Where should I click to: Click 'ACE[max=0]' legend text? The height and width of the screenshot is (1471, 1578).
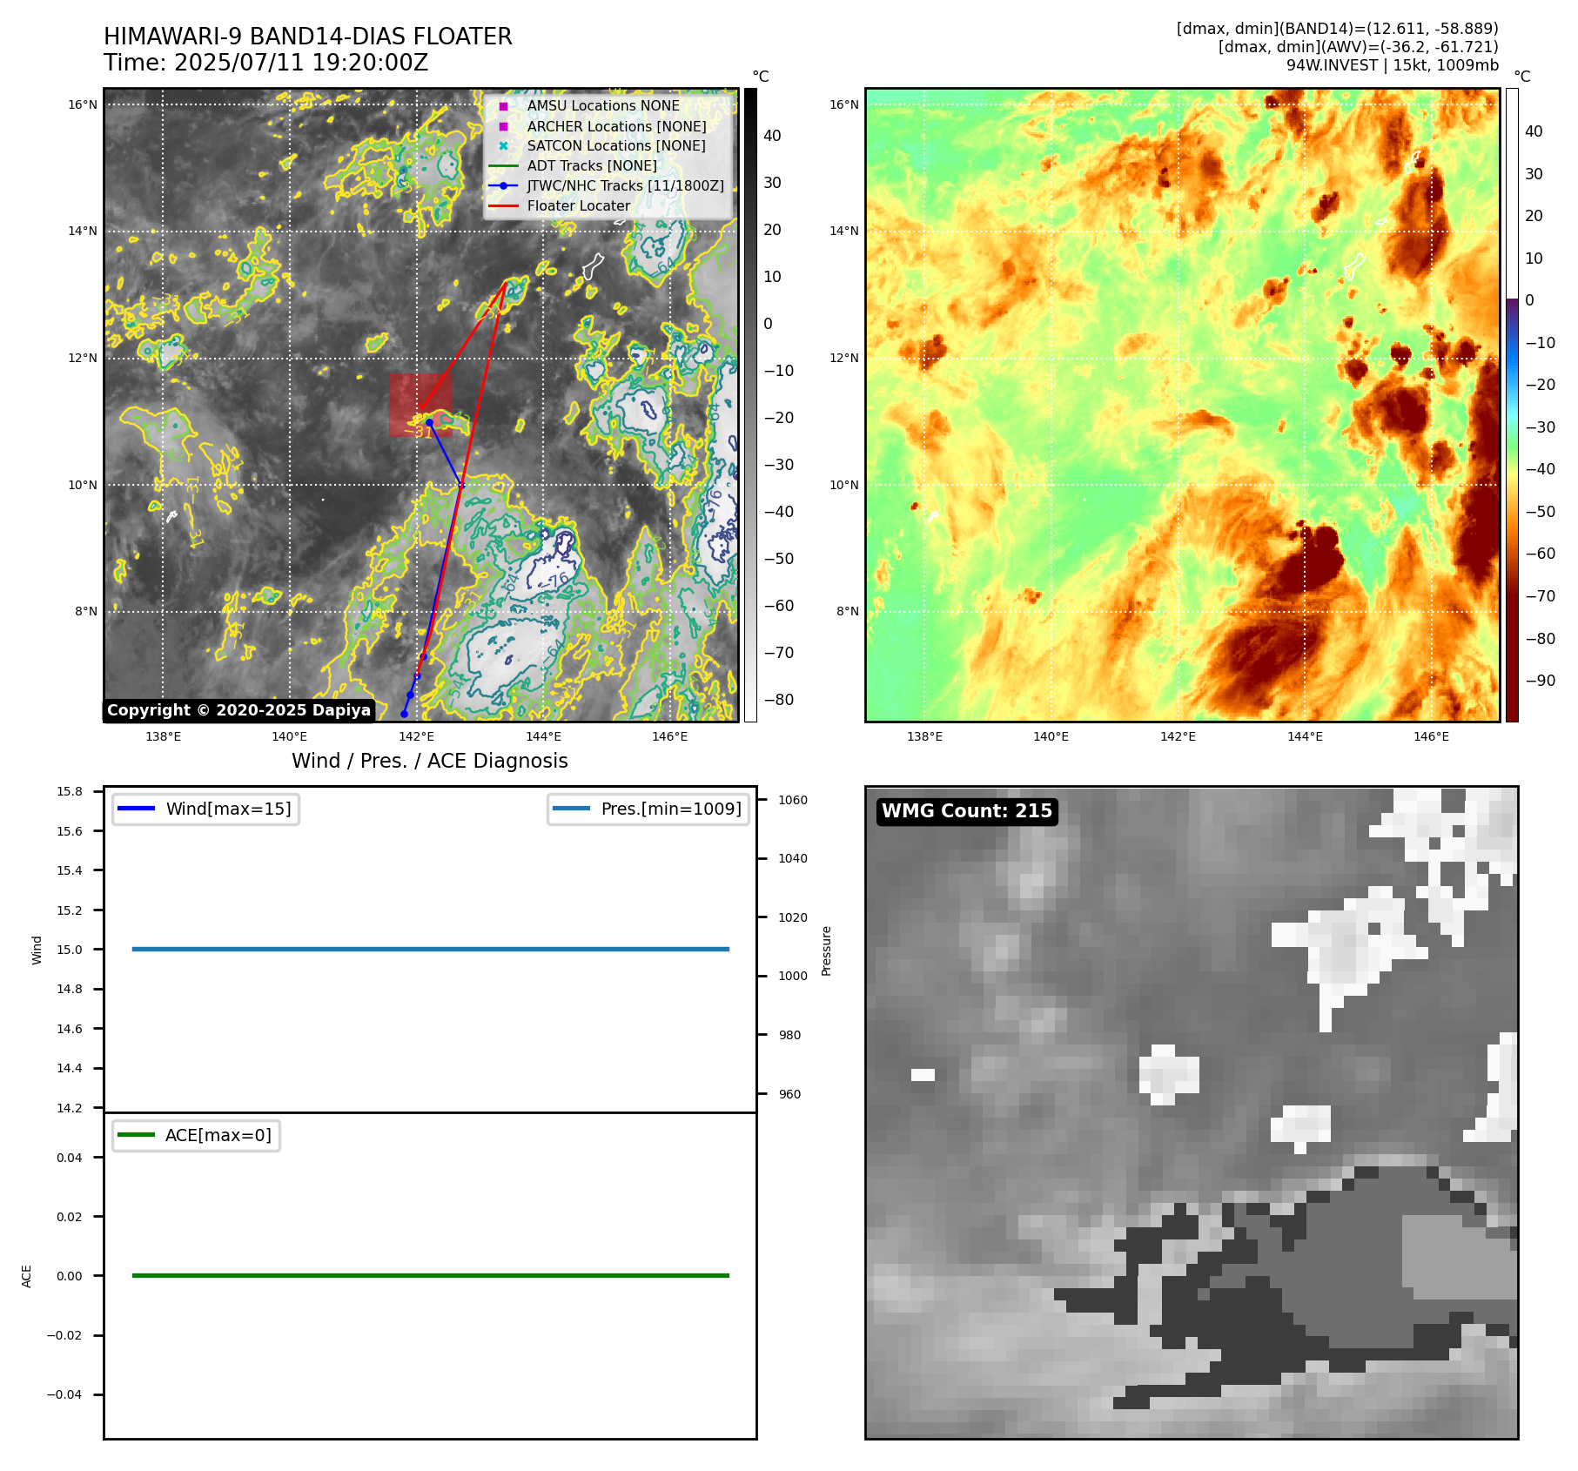[218, 1135]
